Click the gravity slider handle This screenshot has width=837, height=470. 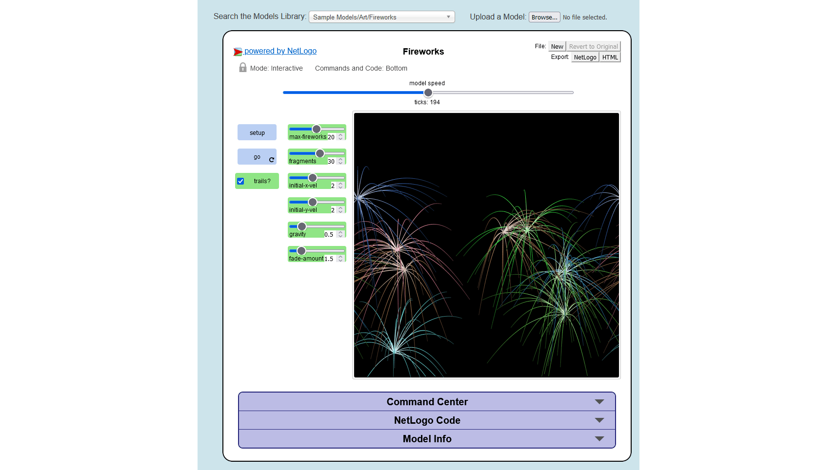[301, 226]
